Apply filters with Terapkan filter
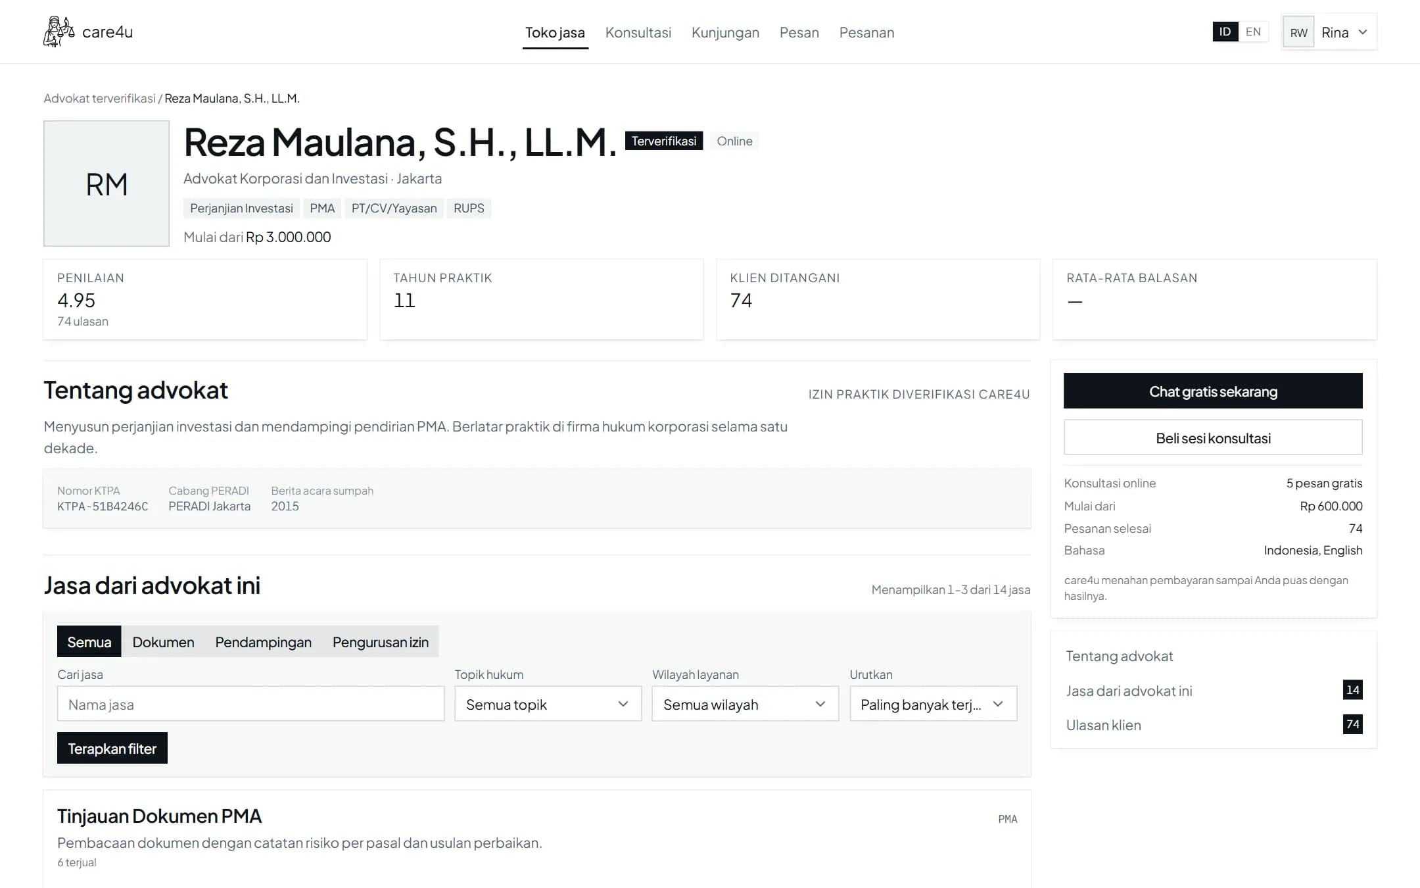The image size is (1420, 888). point(112,748)
